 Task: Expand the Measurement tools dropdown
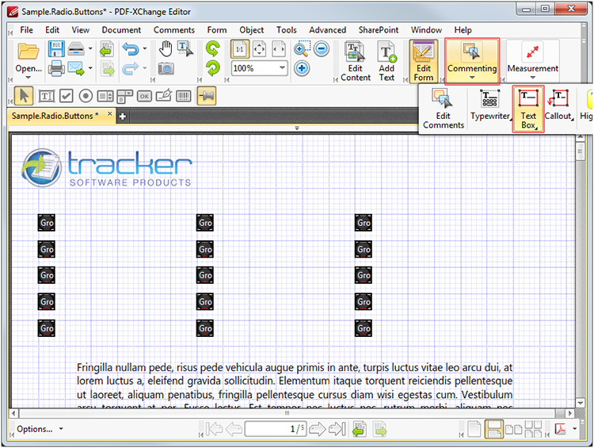[x=533, y=78]
